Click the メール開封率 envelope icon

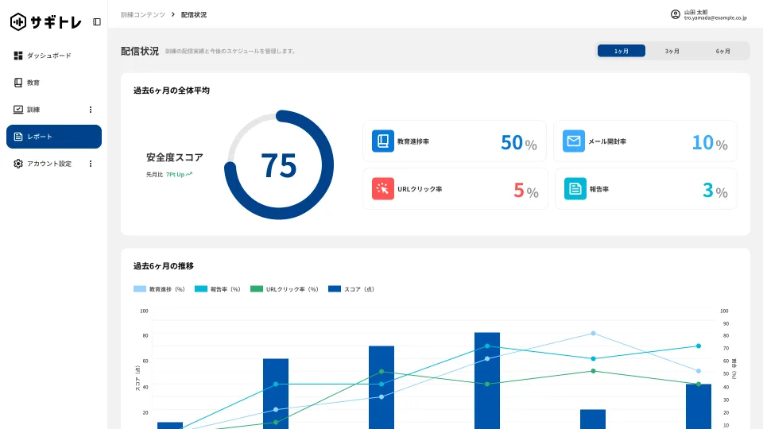(574, 141)
